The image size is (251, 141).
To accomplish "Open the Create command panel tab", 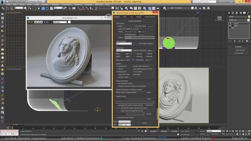I will (229, 13).
